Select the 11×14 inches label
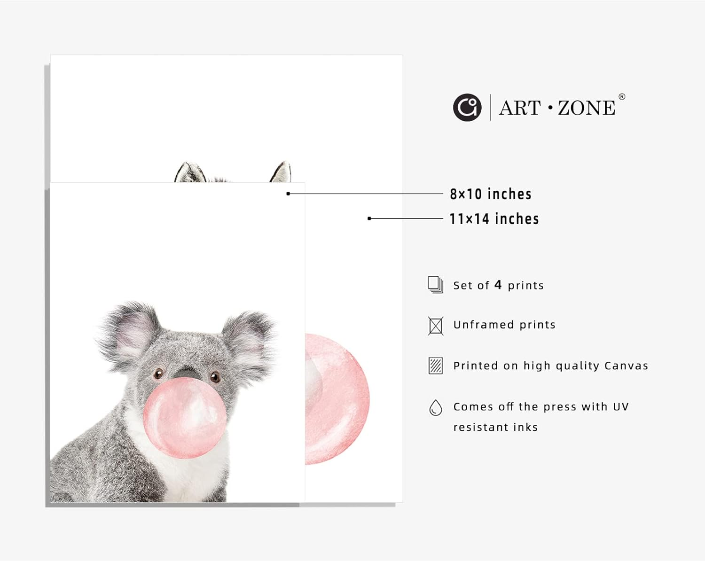 click(x=494, y=218)
